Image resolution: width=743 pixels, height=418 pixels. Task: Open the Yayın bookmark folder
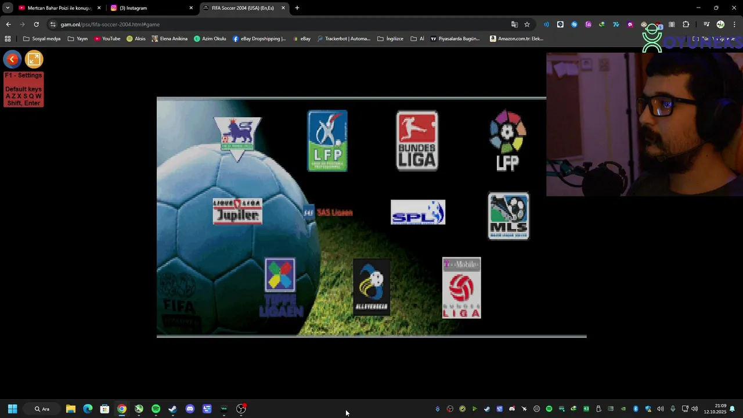coord(78,39)
